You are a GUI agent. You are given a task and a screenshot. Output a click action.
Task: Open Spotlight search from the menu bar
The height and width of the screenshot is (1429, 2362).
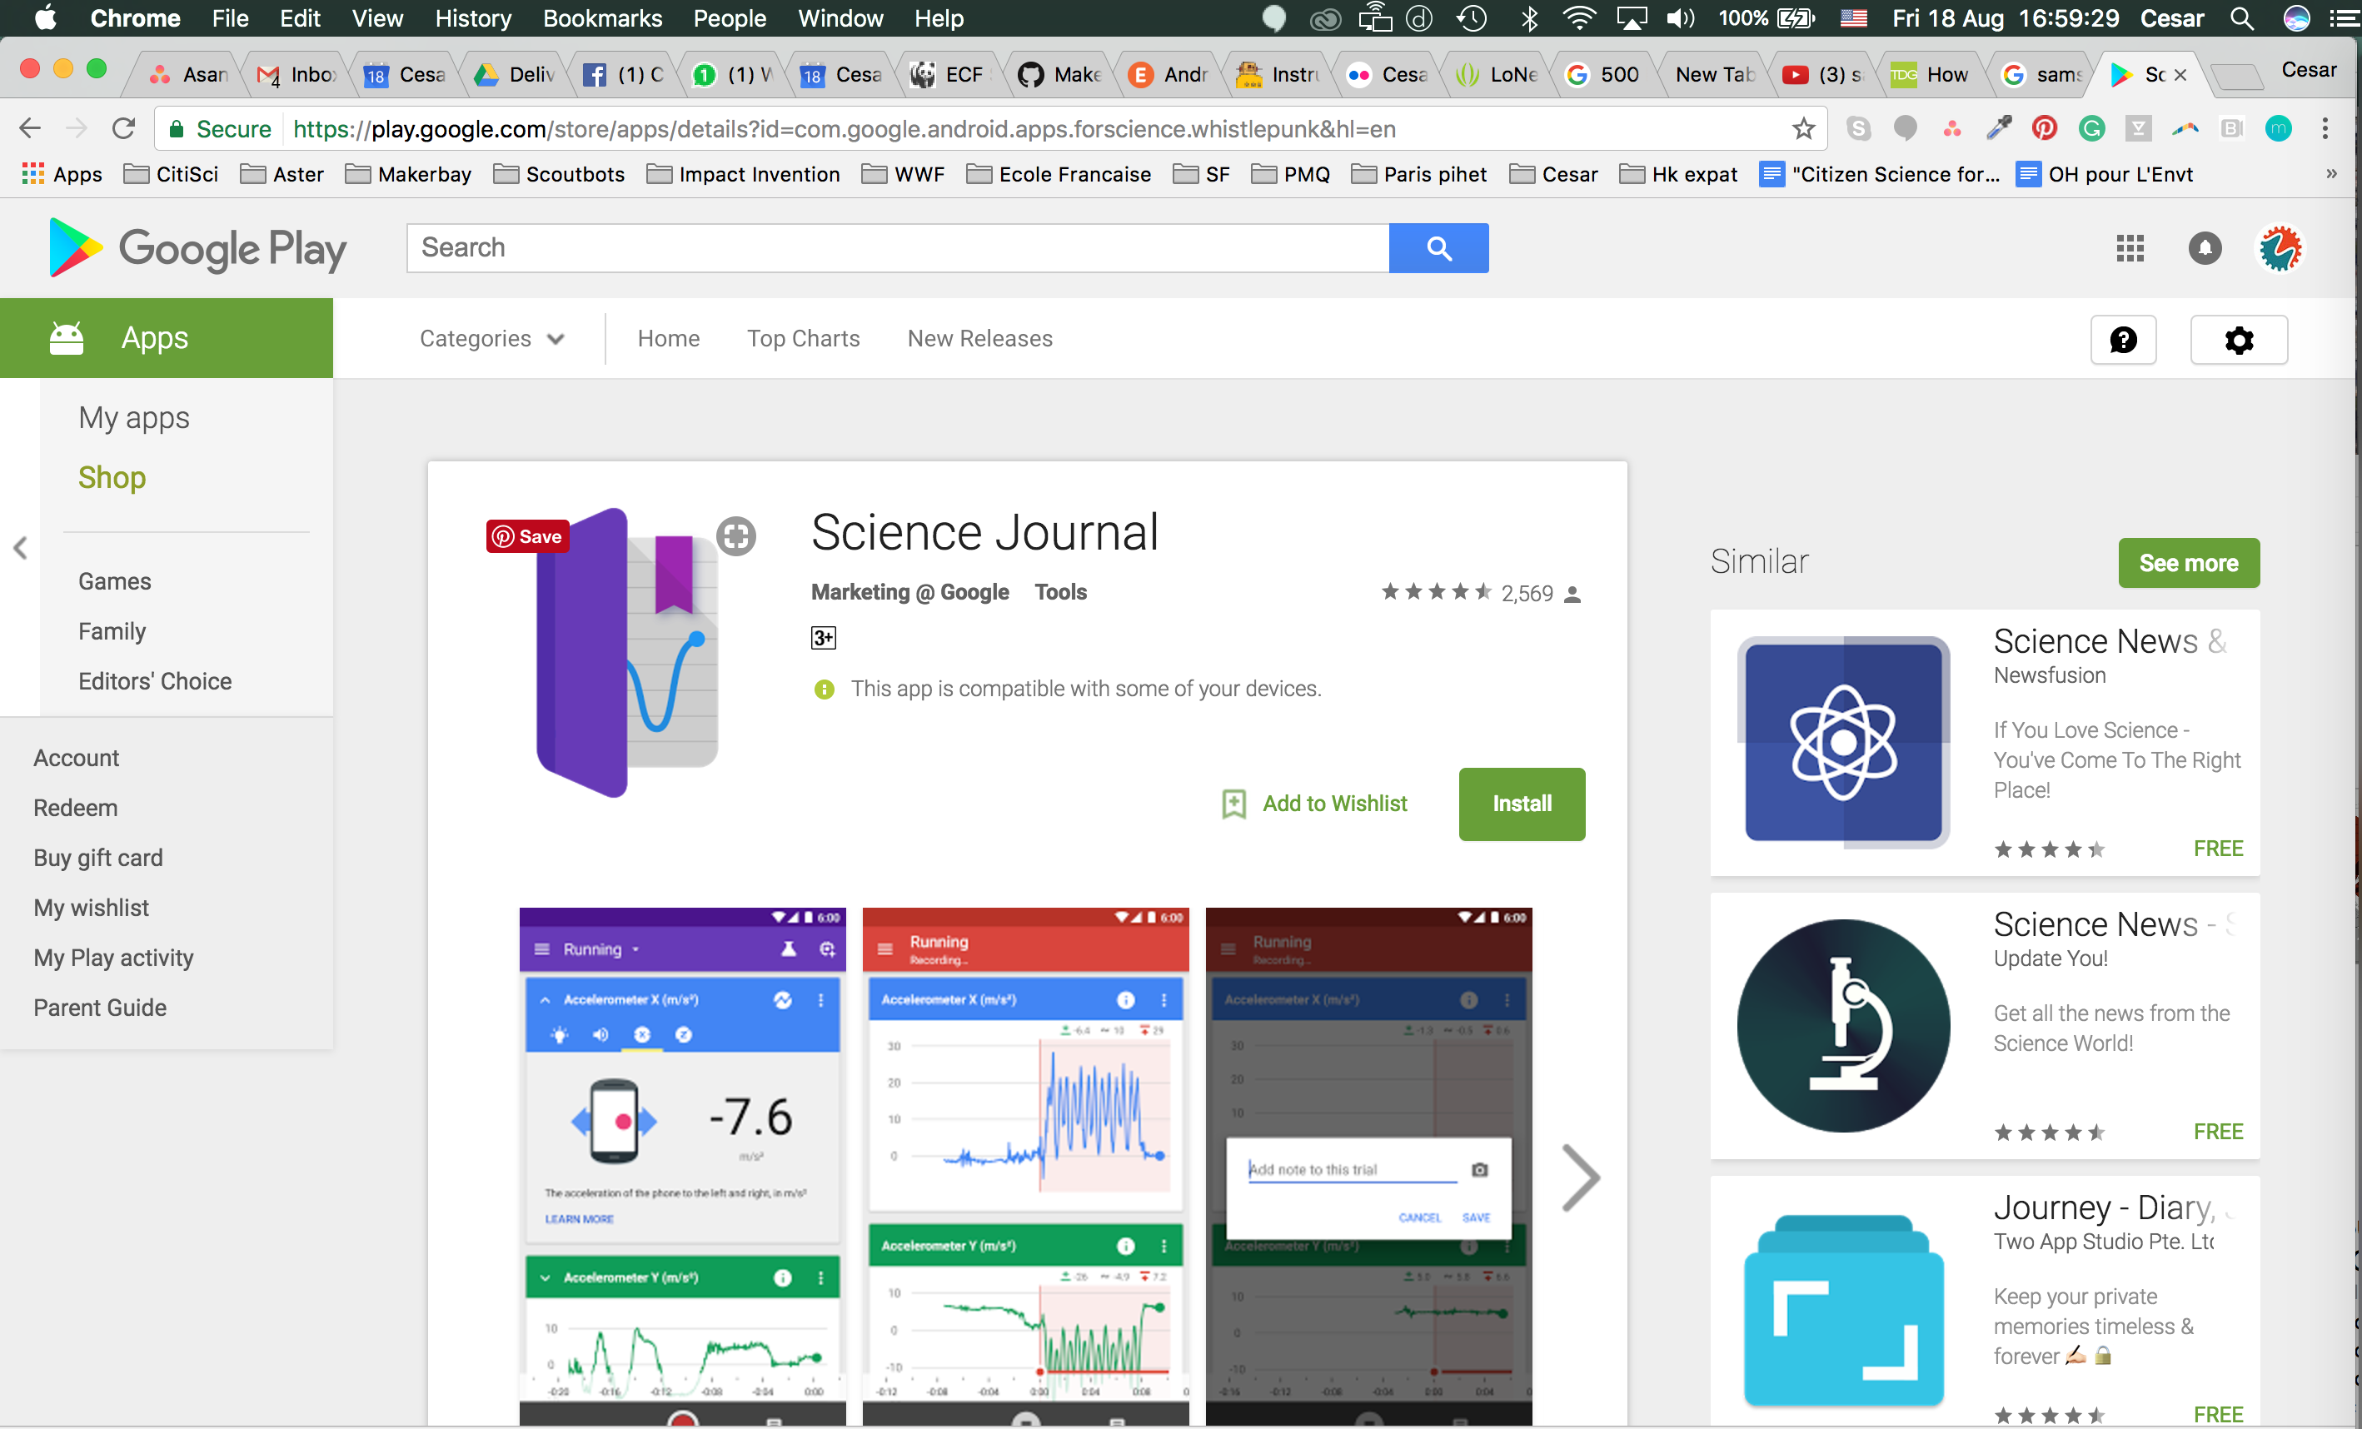(2241, 18)
